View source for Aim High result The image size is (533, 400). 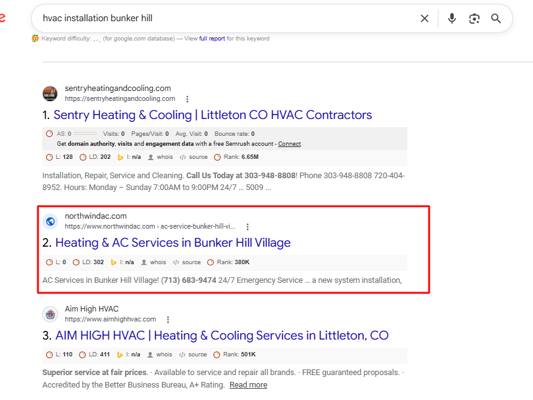click(x=193, y=355)
